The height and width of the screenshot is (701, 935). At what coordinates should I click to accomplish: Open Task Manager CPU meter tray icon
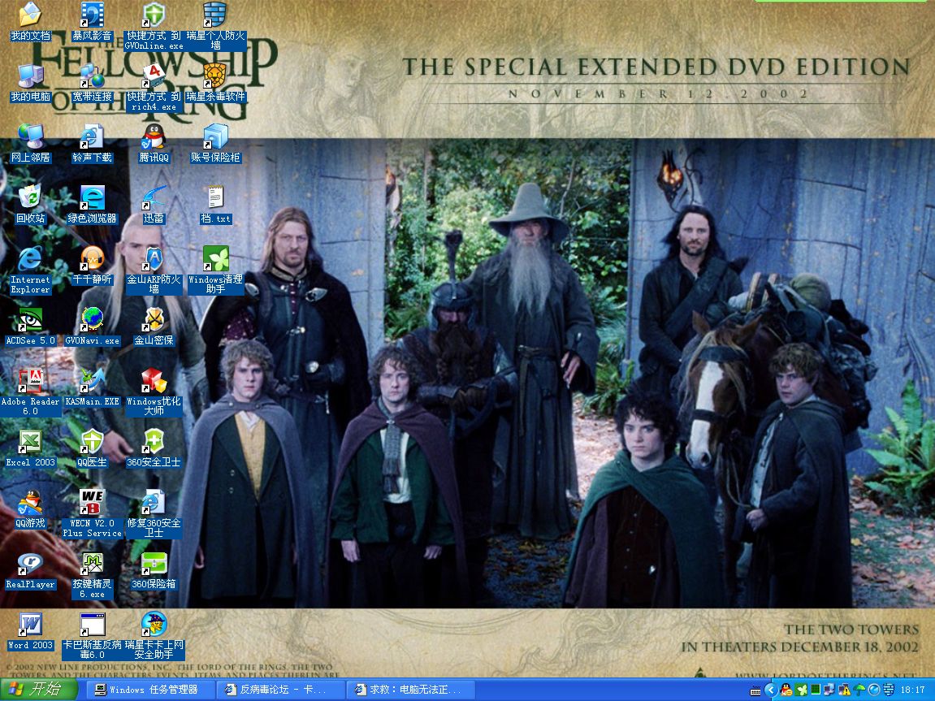pos(816,690)
